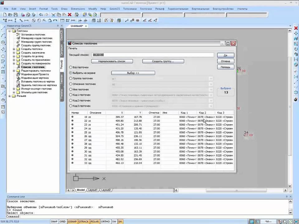Select the circle draw tool in left toolbar
The width and height of the screenshot is (299, 224).
click(3, 43)
